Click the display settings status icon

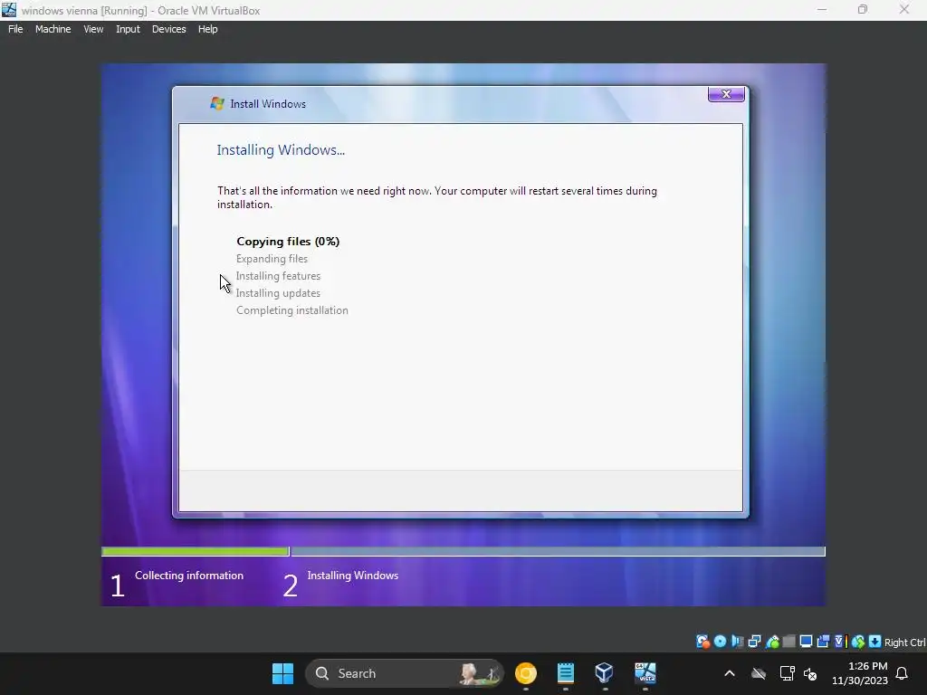coord(806,642)
